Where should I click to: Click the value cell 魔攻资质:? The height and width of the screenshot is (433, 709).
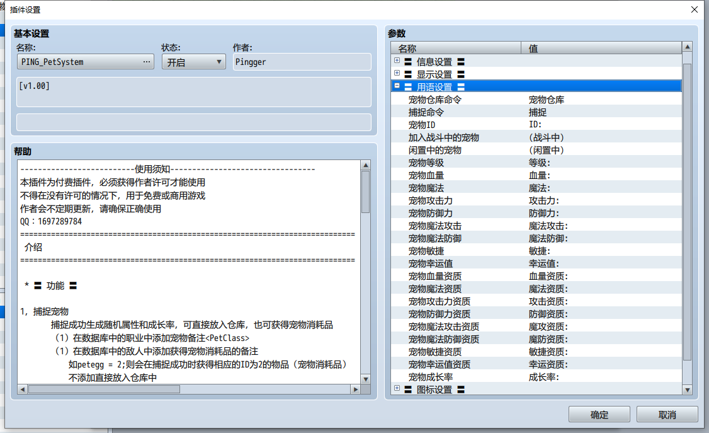(548, 326)
